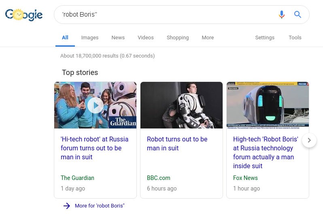The image size is (323, 214).
Task: Click the Google doodle logo
Action: tap(24, 15)
